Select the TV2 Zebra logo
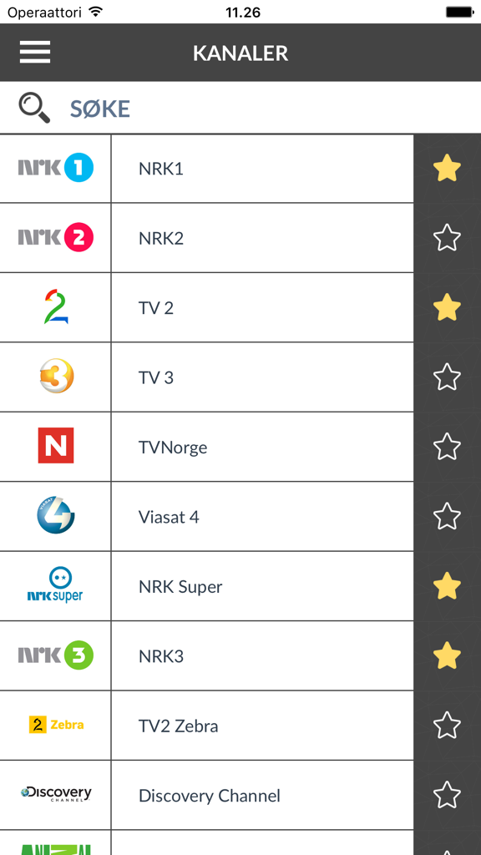Viewport: 481px width, 855px height. point(55,726)
